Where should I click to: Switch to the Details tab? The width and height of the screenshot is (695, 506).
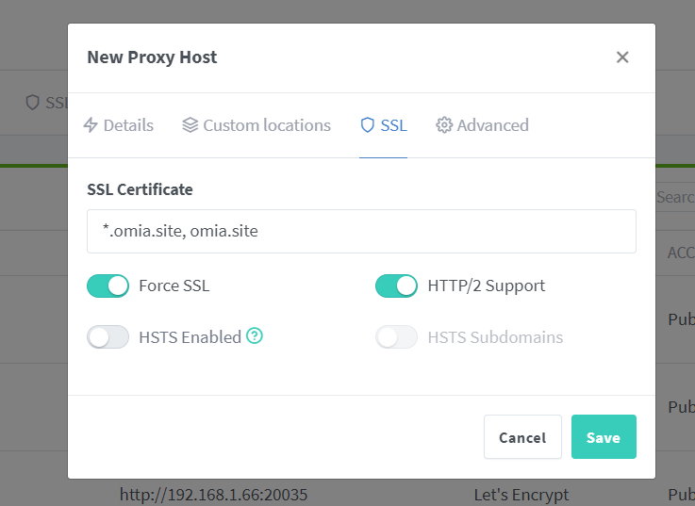click(x=128, y=125)
